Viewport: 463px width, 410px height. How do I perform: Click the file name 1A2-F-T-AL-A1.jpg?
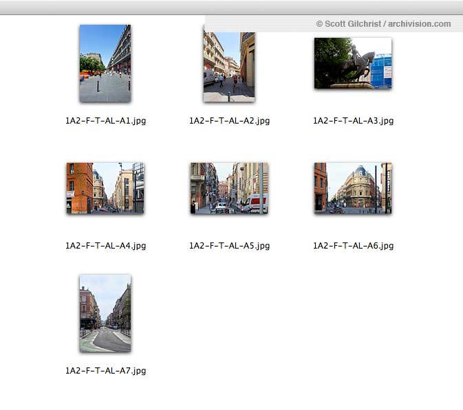point(105,121)
